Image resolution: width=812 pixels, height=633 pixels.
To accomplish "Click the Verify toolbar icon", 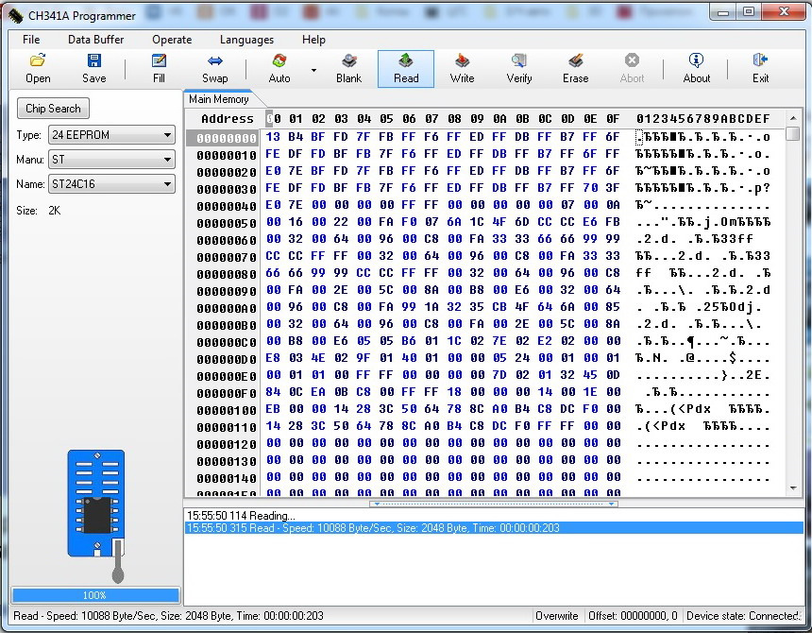I will (x=518, y=68).
